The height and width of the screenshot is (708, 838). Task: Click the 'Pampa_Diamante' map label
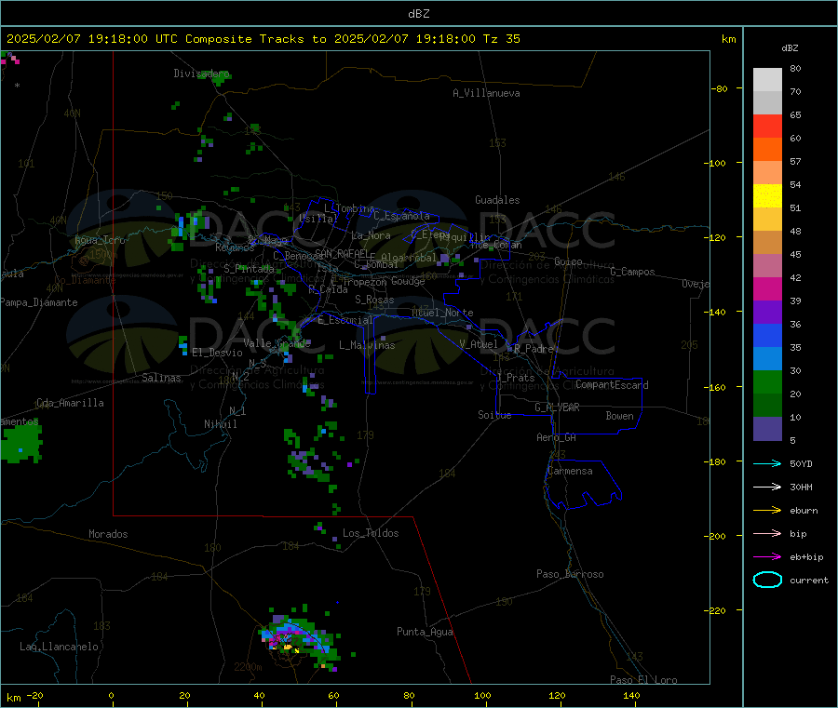point(38,302)
